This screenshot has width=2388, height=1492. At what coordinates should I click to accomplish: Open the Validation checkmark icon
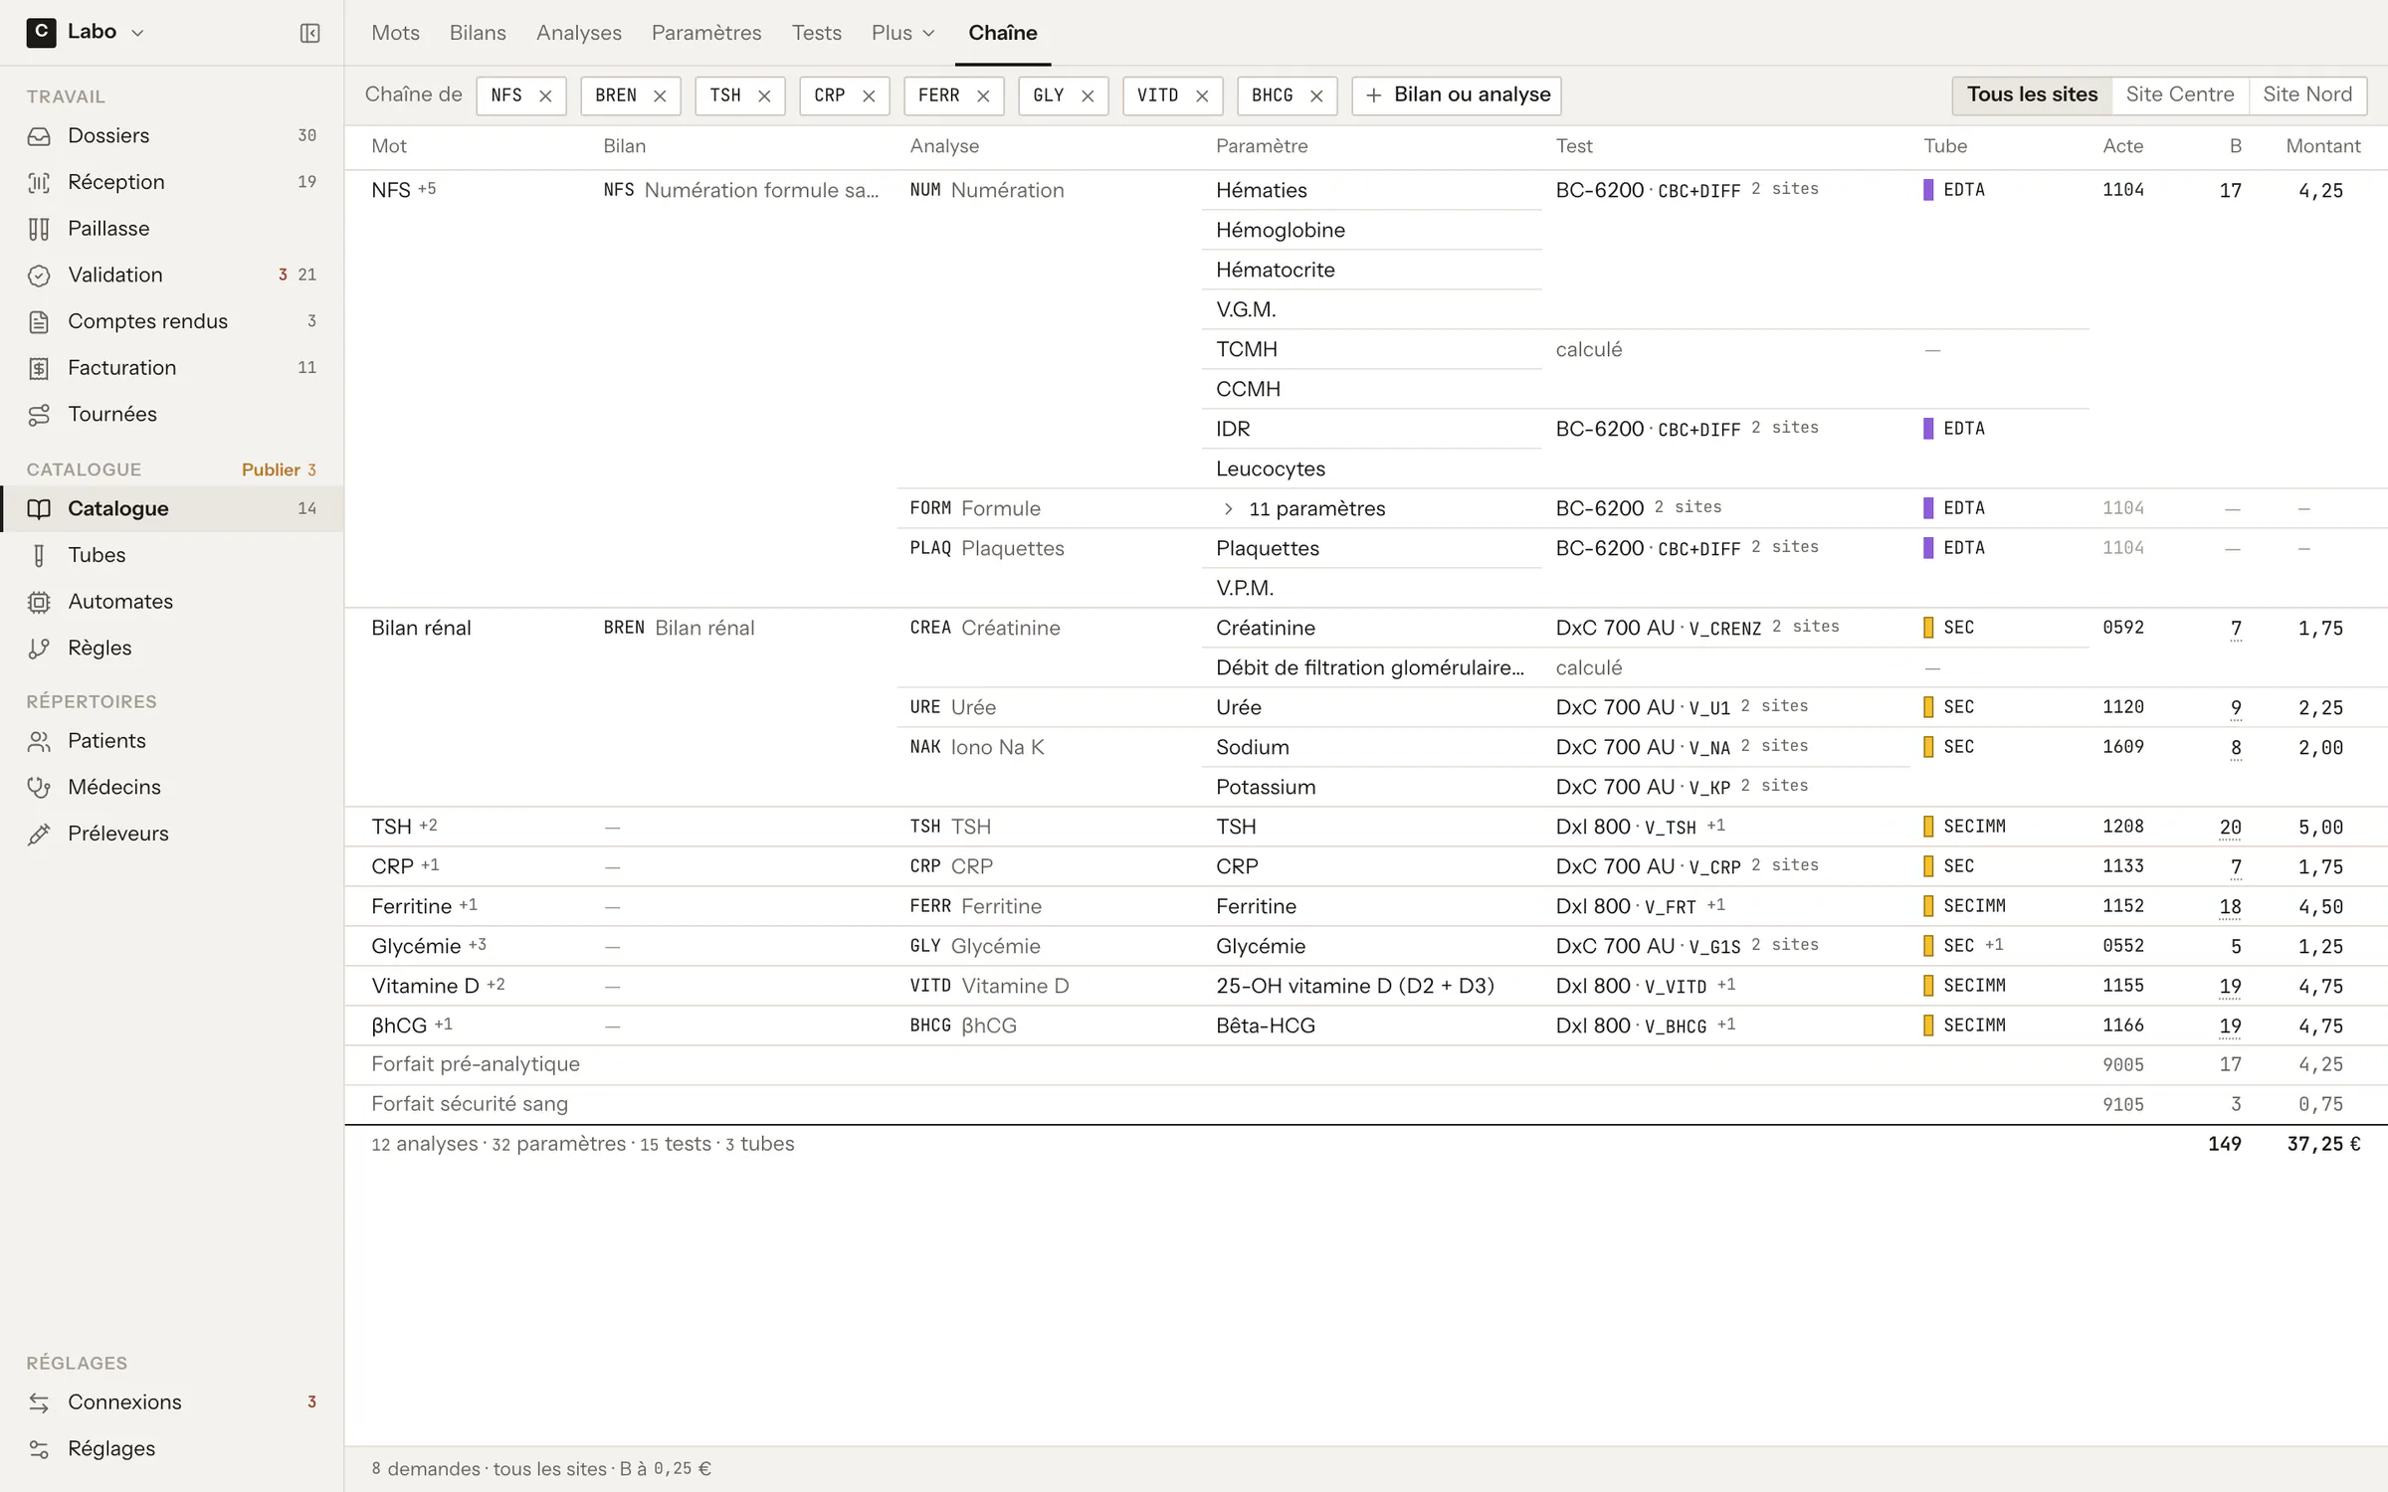point(39,276)
